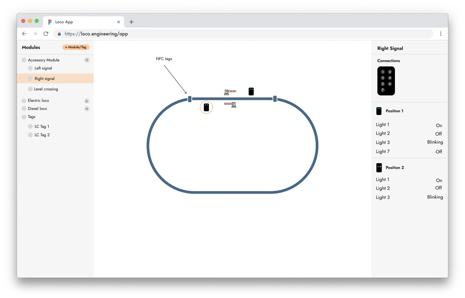Select the upper level crossing barrier
The height and width of the screenshot is (298, 465).
230,92
